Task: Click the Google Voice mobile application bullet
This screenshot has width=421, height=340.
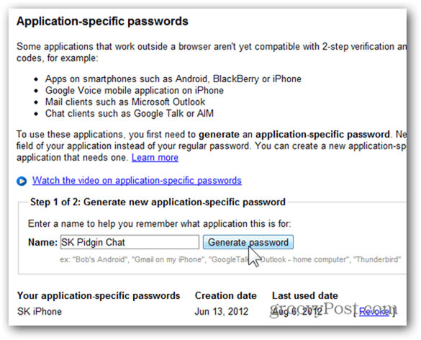Action: tap(135, 91)
